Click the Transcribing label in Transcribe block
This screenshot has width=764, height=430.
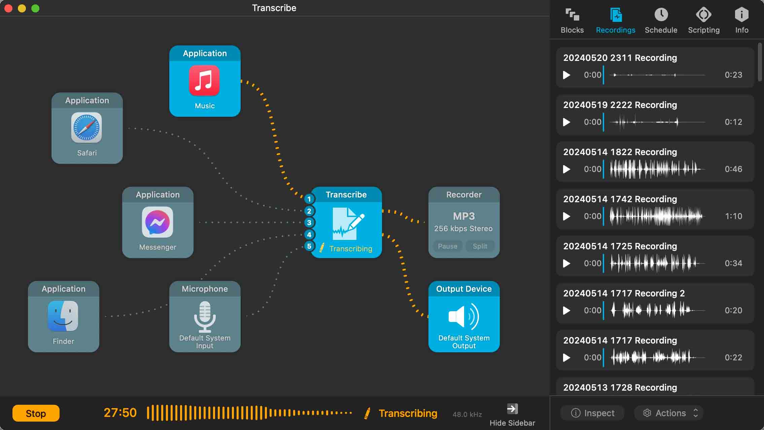point(351,249)
